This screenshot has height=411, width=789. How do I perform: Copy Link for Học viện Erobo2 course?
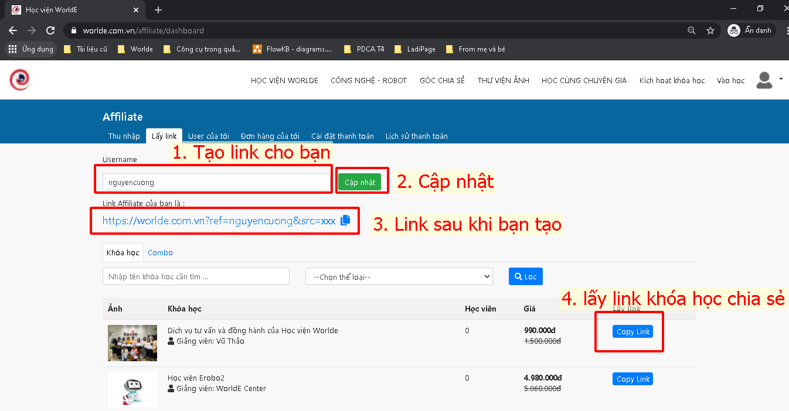coord(632,379)
